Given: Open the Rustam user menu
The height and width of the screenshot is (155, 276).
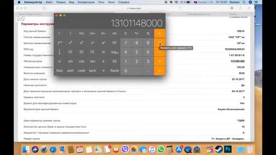Looking at the screenshot, I should click(235, 2).
